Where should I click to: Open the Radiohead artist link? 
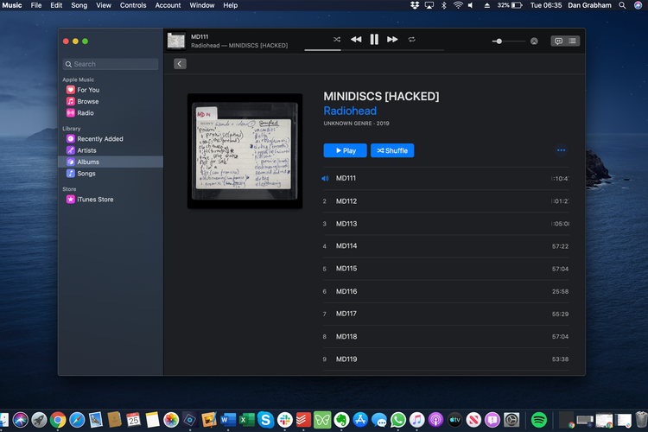click(x=350, y=111)
